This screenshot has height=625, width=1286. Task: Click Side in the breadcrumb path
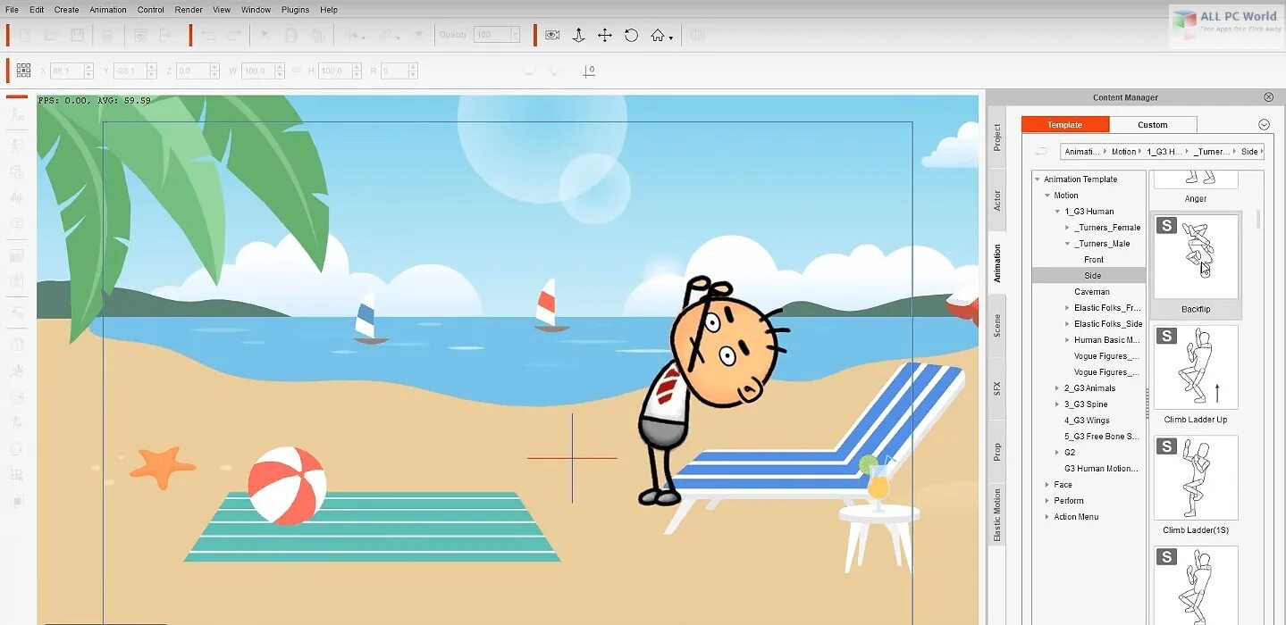click(1249, 152)
